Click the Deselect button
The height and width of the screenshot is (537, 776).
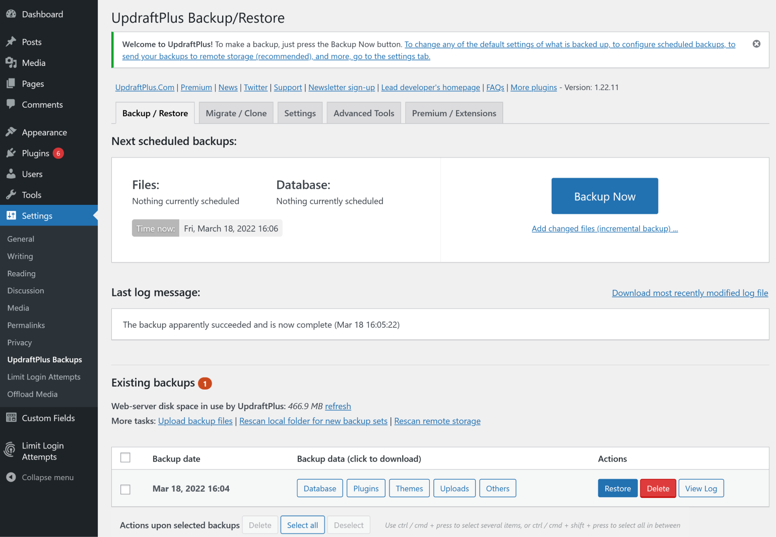click(349, 525)
